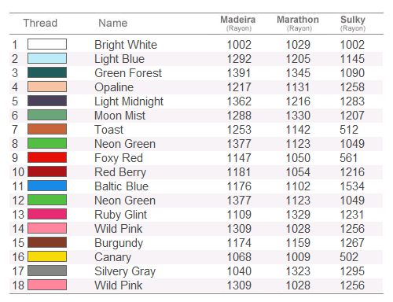This screenshot has height=302, width=393.
Task: Click the Burgundy thread name
Action: pyautogui.click(x=119, y=243)
